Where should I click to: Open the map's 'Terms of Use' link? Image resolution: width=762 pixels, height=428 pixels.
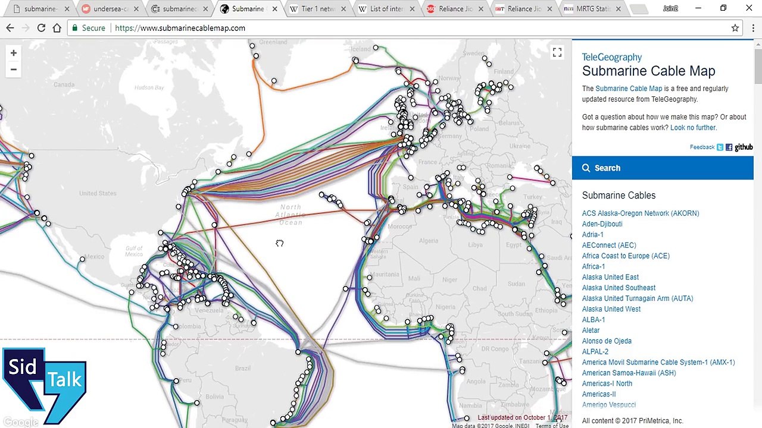click(552, 426)
